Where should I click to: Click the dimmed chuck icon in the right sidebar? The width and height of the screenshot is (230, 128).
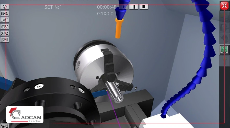click(x=224, y=27)
